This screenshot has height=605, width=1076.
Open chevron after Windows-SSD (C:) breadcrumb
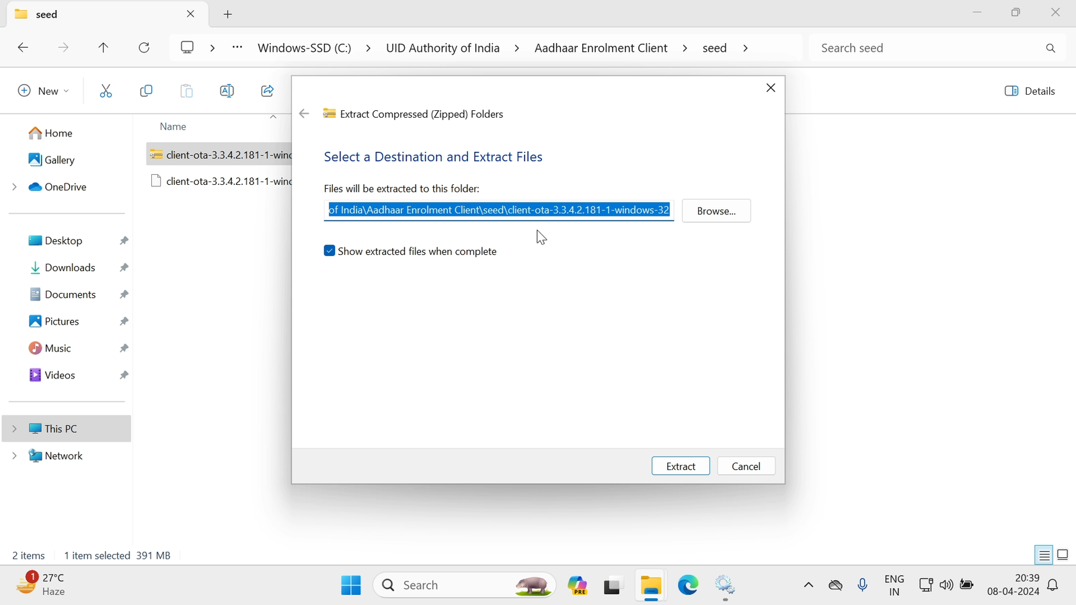(369, 48)
